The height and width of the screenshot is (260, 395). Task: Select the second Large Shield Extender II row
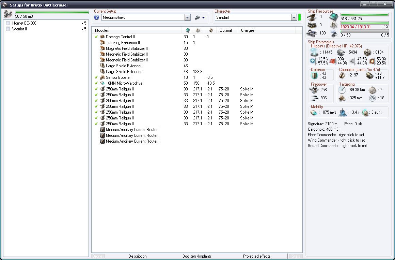[x=197, y=72]
